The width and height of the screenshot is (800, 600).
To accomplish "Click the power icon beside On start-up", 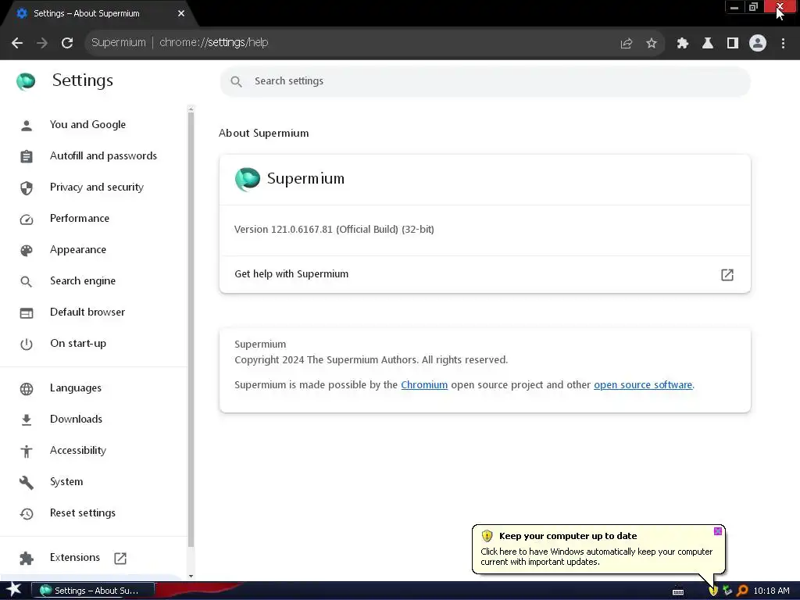I will click(x=27, y=345).
